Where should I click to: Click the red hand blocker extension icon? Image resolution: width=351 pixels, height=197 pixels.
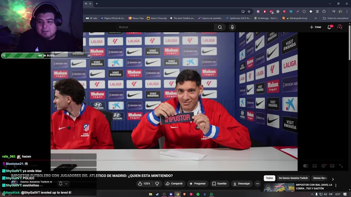click(x=265, y=11)
